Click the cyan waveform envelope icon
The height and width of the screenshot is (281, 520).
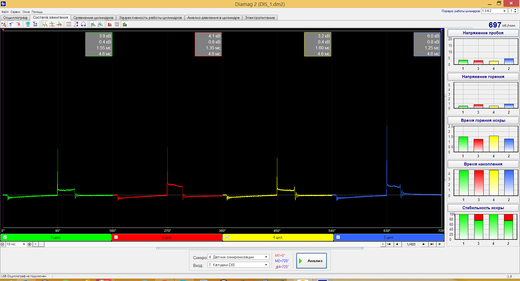28,24
